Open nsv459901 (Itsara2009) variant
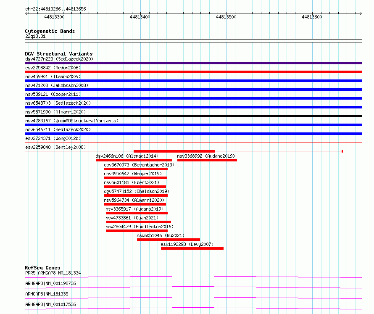Viewport: 374px width, 314px height. point(53,77)
